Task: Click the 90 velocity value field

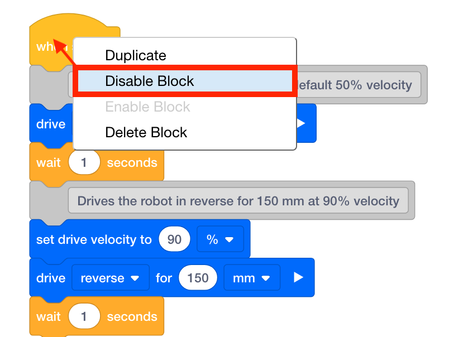Action: [175, 239]
